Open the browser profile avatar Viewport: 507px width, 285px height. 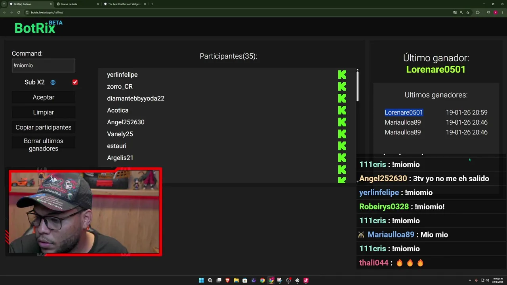pyautogui.click(x=495, y=12)
